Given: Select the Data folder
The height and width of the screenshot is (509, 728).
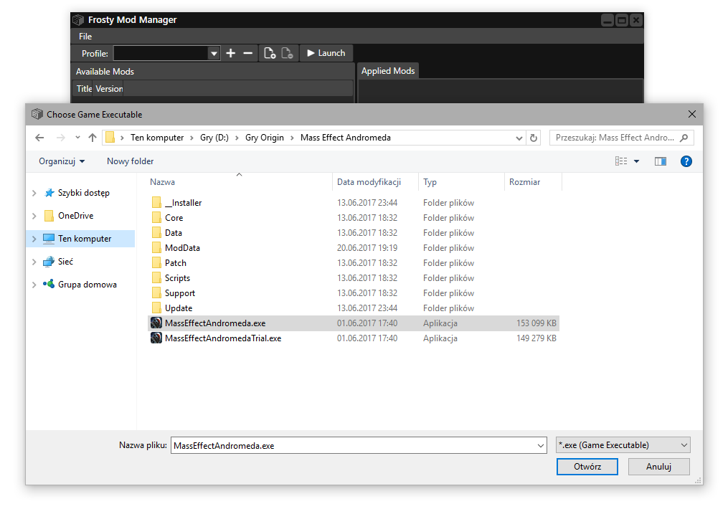Looking at the screenshot, I should [354, 233].
